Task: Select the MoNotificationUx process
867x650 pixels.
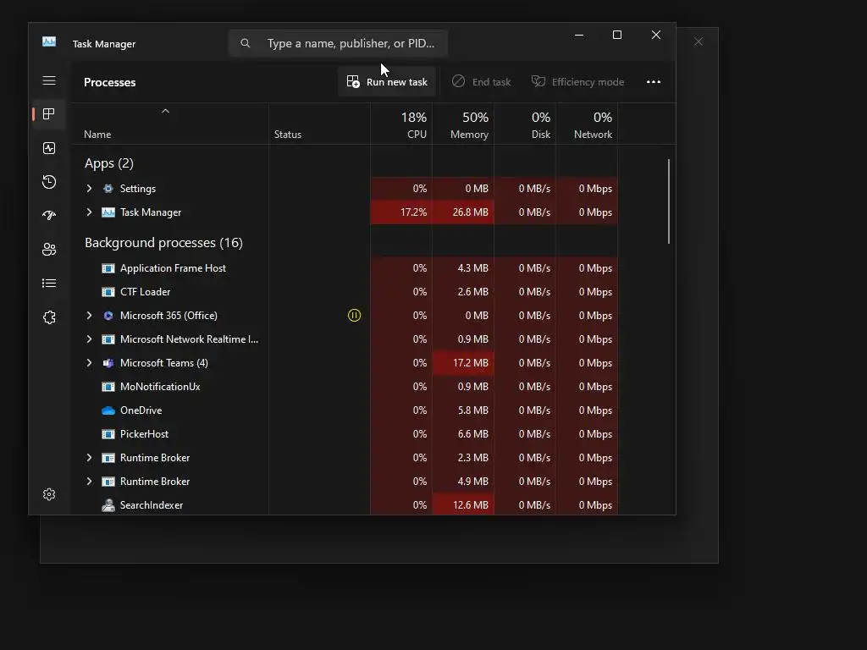Action: pyautogui.click(x=160, y=387)
